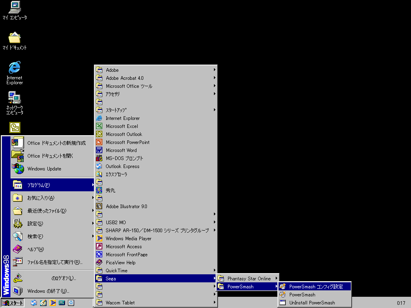Select the マイ ドキュメント desktop icon
Screen dimensions: 411x308
[x=15, y=41]
